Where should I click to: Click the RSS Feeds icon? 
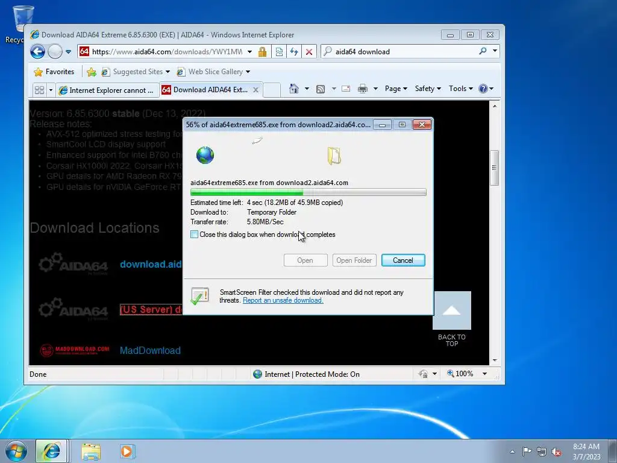click(x=321, y=89)
